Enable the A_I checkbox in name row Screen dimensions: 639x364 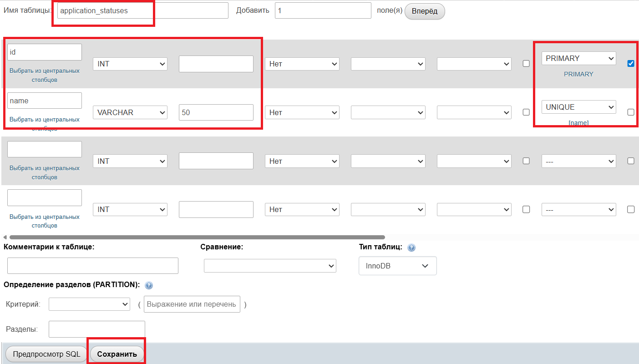[630, 112]
